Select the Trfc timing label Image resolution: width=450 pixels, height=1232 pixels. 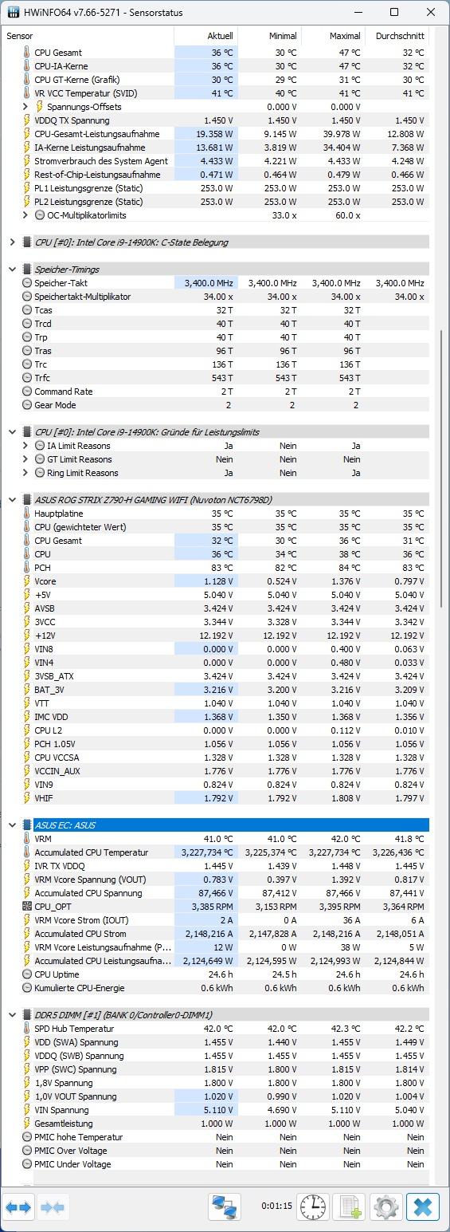(42, 378)
